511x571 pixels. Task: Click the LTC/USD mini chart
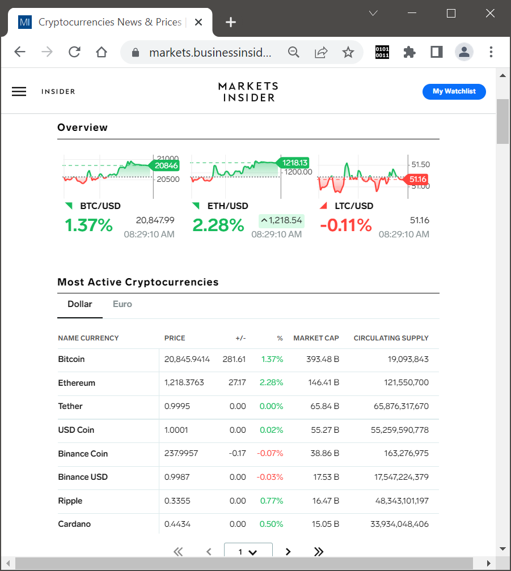click(374, 177)
